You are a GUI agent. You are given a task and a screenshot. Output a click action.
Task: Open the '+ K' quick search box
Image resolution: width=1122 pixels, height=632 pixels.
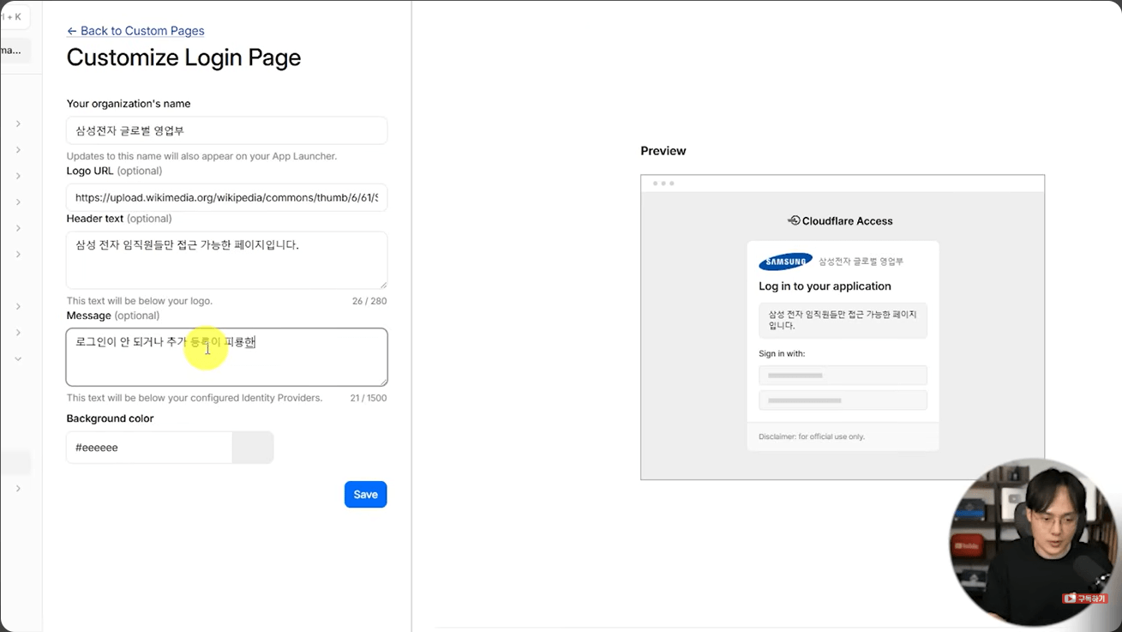point(15,16)
